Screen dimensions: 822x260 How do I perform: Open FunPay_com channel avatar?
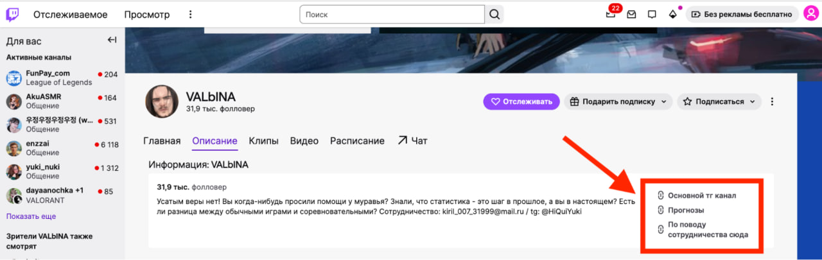click(14, 78)
